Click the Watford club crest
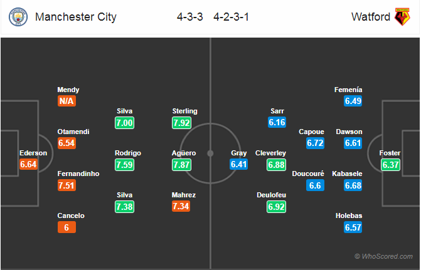The width and height of the screenshot is (421, 270). 402,17
